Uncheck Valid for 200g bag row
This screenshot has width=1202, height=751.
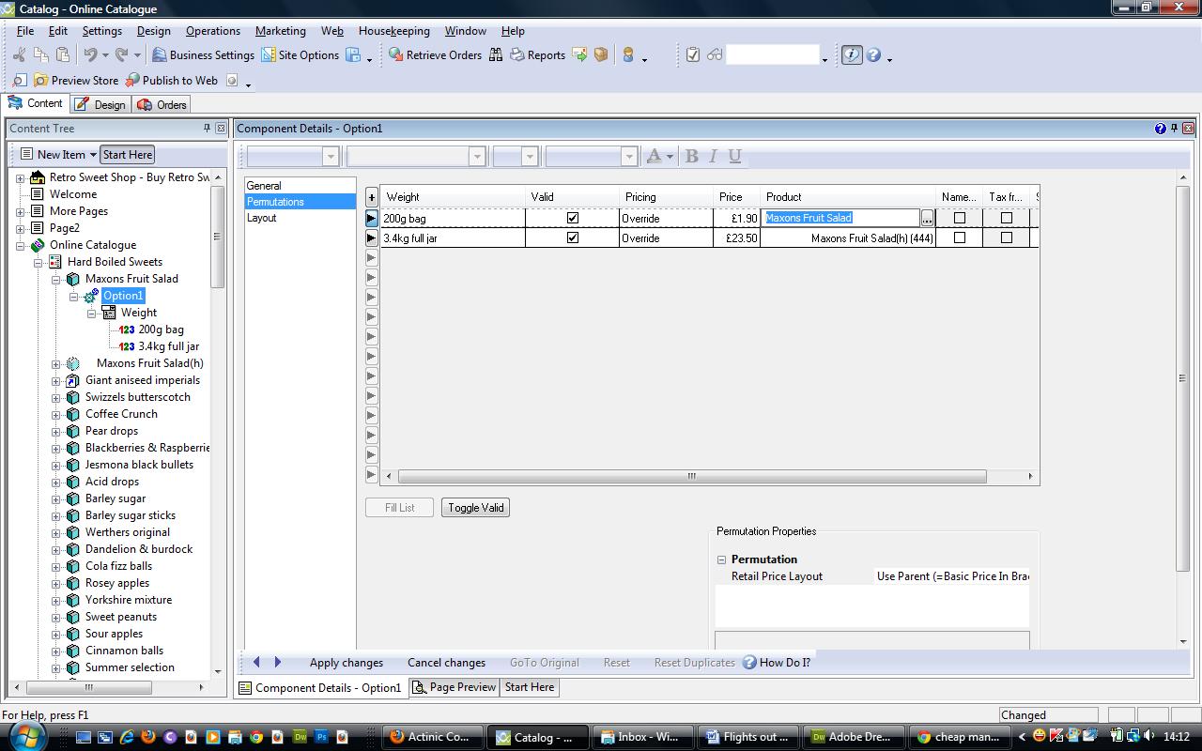coord(573,218)
